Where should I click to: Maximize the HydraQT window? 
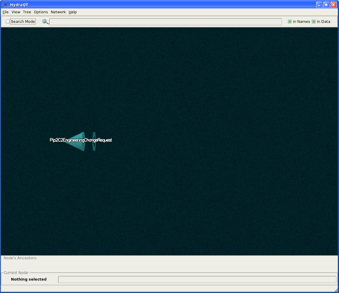326,5
